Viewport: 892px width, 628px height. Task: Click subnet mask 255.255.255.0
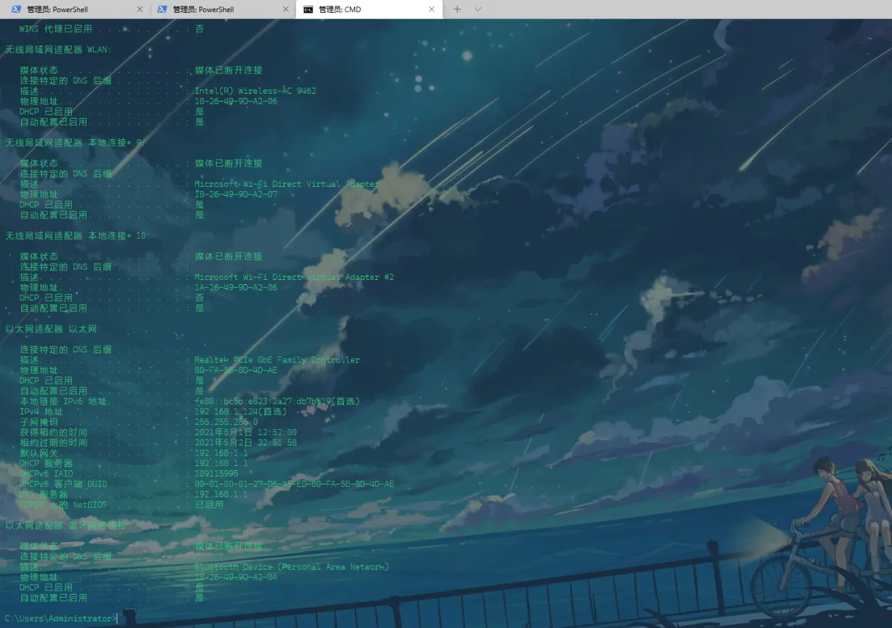coord(226,422)
